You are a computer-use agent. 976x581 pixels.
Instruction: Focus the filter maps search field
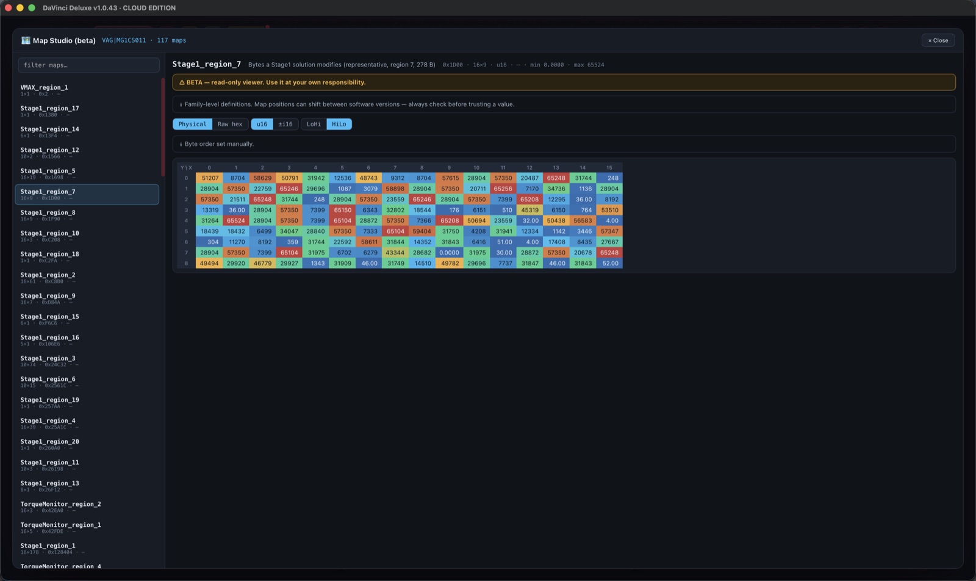pyautogui.click(x=88, y=65)
